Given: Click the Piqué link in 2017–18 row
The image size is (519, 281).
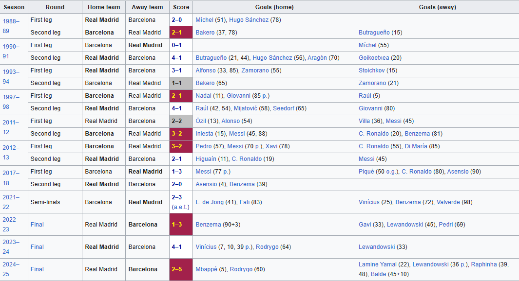Looking at the screenshot, I should 366,172.
